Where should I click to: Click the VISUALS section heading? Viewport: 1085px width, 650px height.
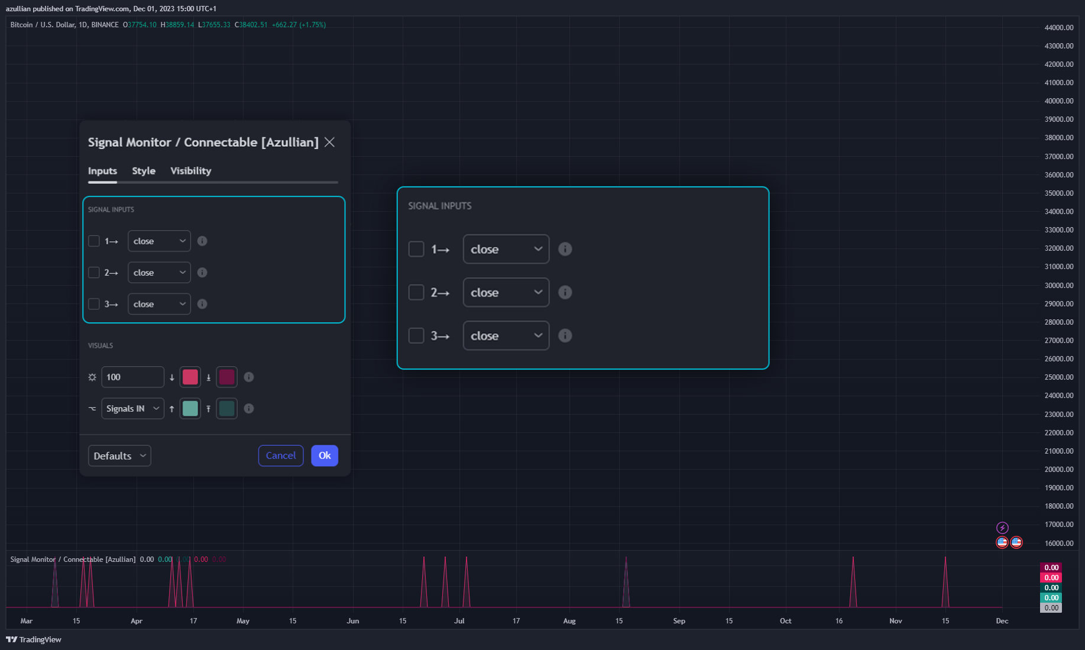coord(101,345)
